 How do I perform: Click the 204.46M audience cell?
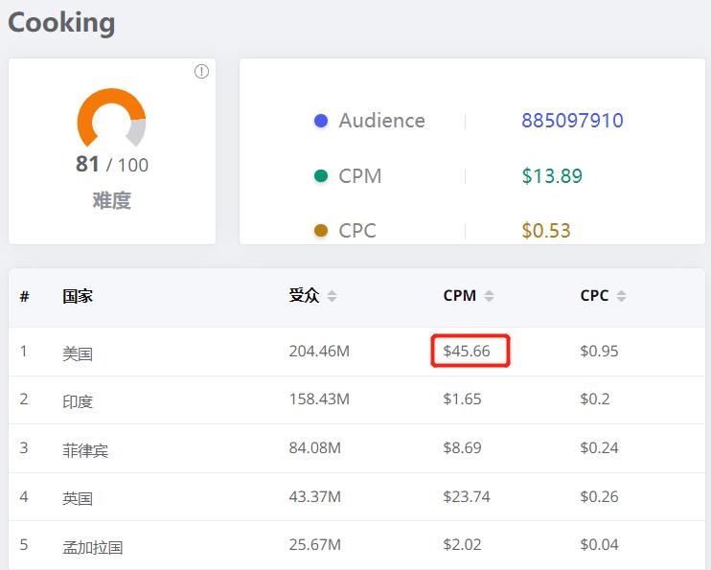pyautogui.click(x=319, y=352)
